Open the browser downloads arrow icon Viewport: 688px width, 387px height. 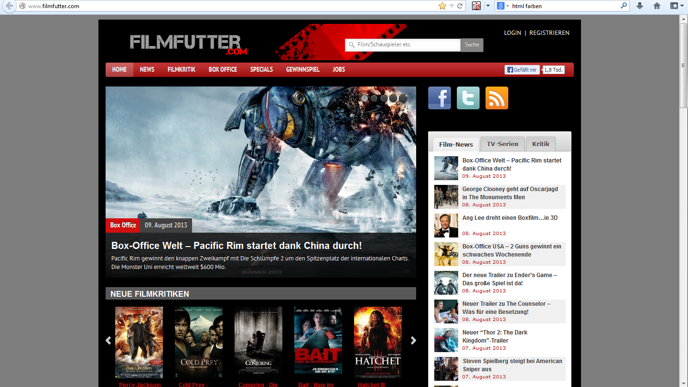[x=640, y=6]
